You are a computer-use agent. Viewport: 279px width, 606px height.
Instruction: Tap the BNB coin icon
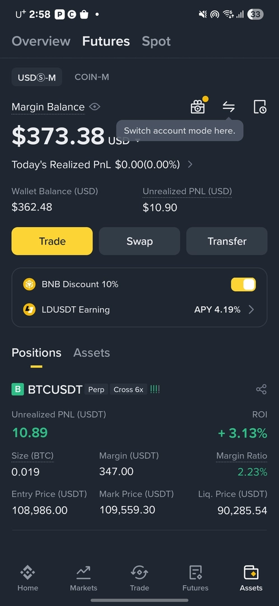(29, 284)
